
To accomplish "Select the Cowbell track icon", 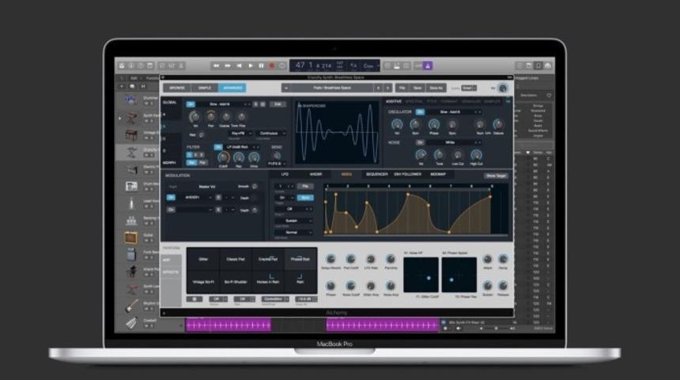I will pos(131,323).
